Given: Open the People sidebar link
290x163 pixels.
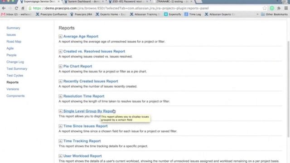Looking at the screenshot, I should point(11,55).
